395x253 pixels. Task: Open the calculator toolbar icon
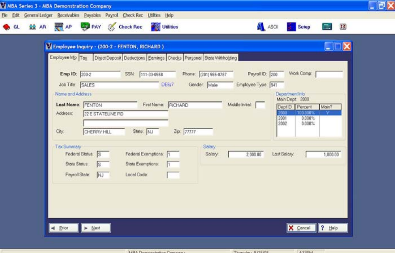pyautogui.click(x=327, y=27)
